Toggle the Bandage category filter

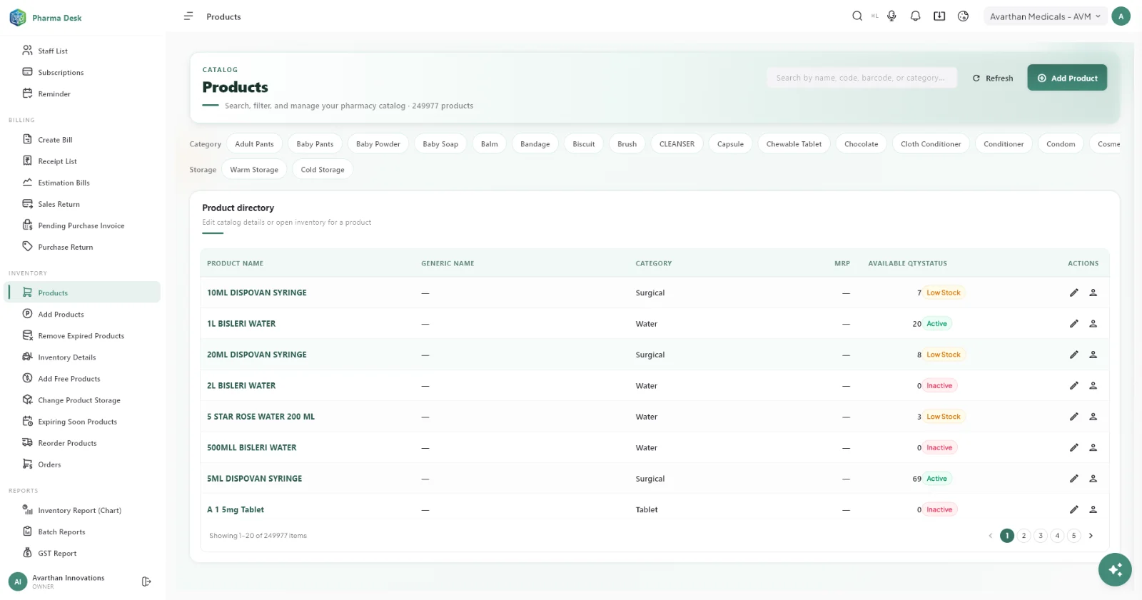click(x=535, y=144)
